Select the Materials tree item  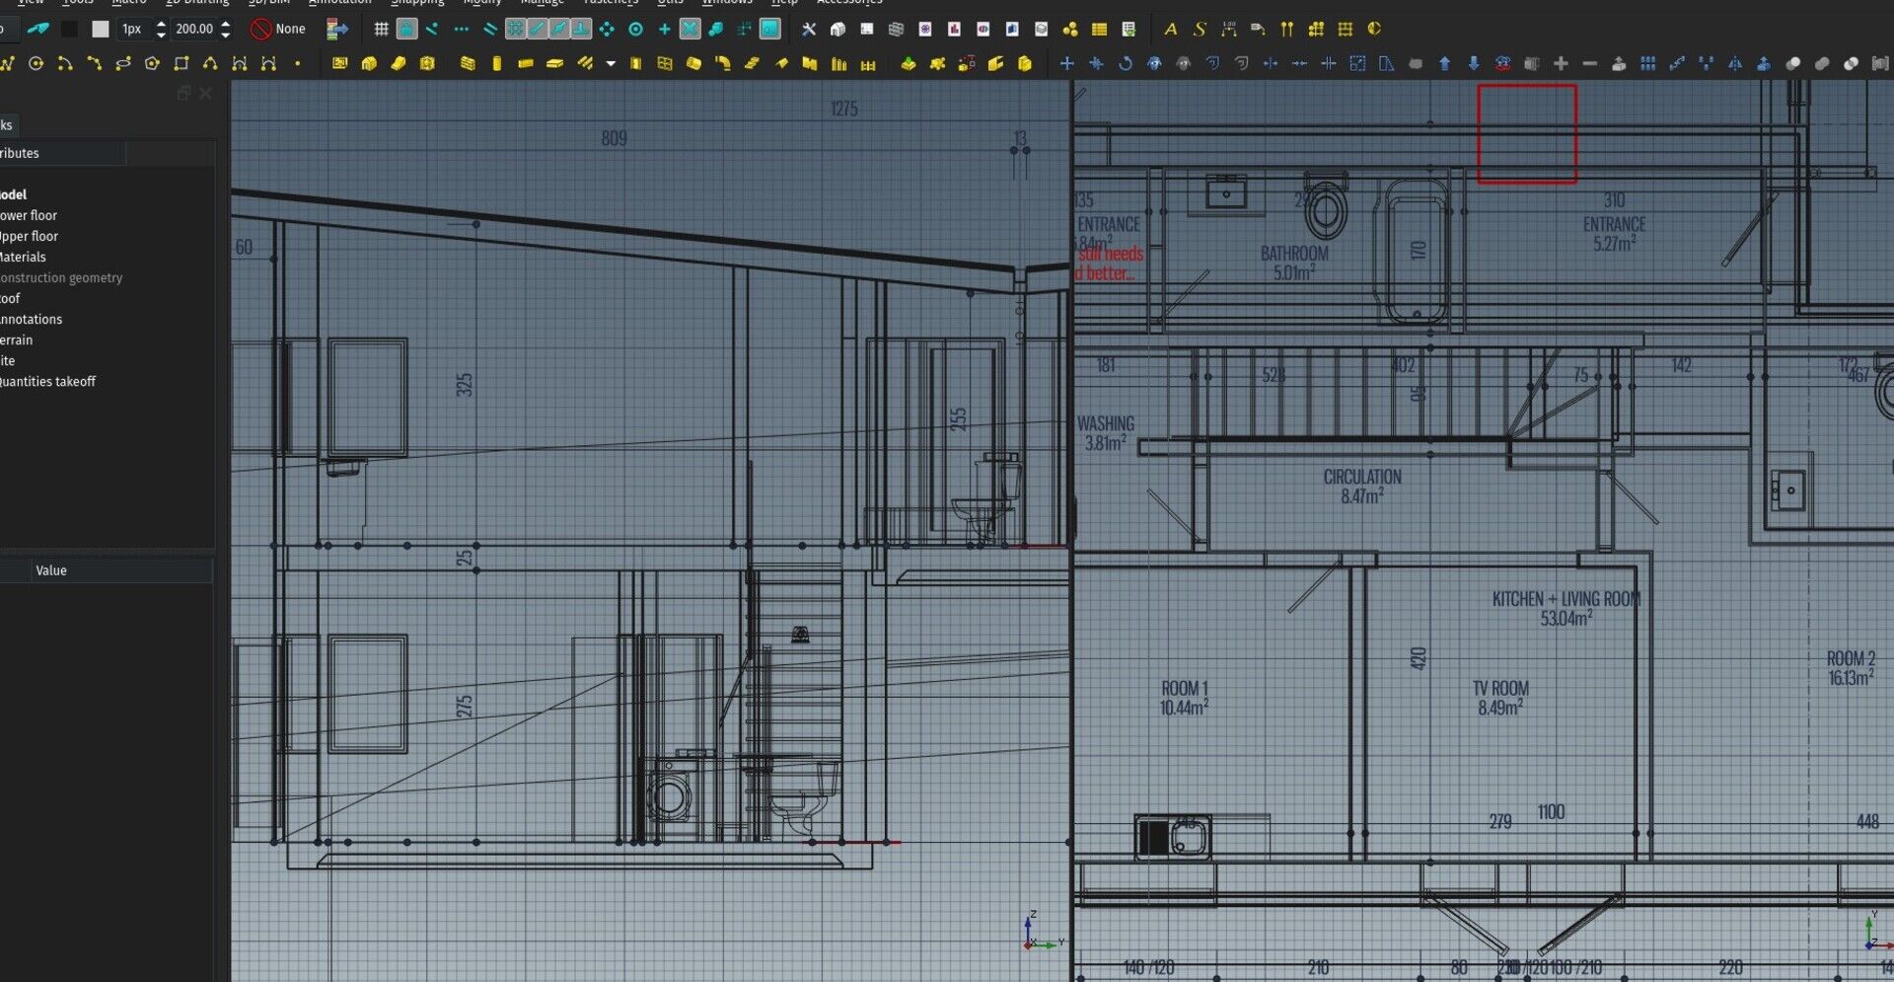click(23, 257)
